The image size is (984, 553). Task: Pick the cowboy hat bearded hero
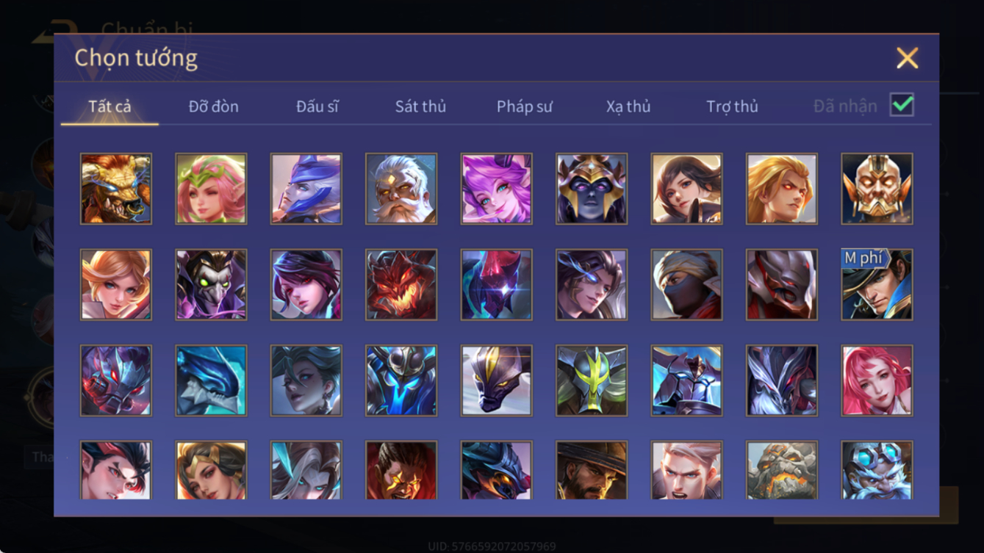click(x=592, y=470)
